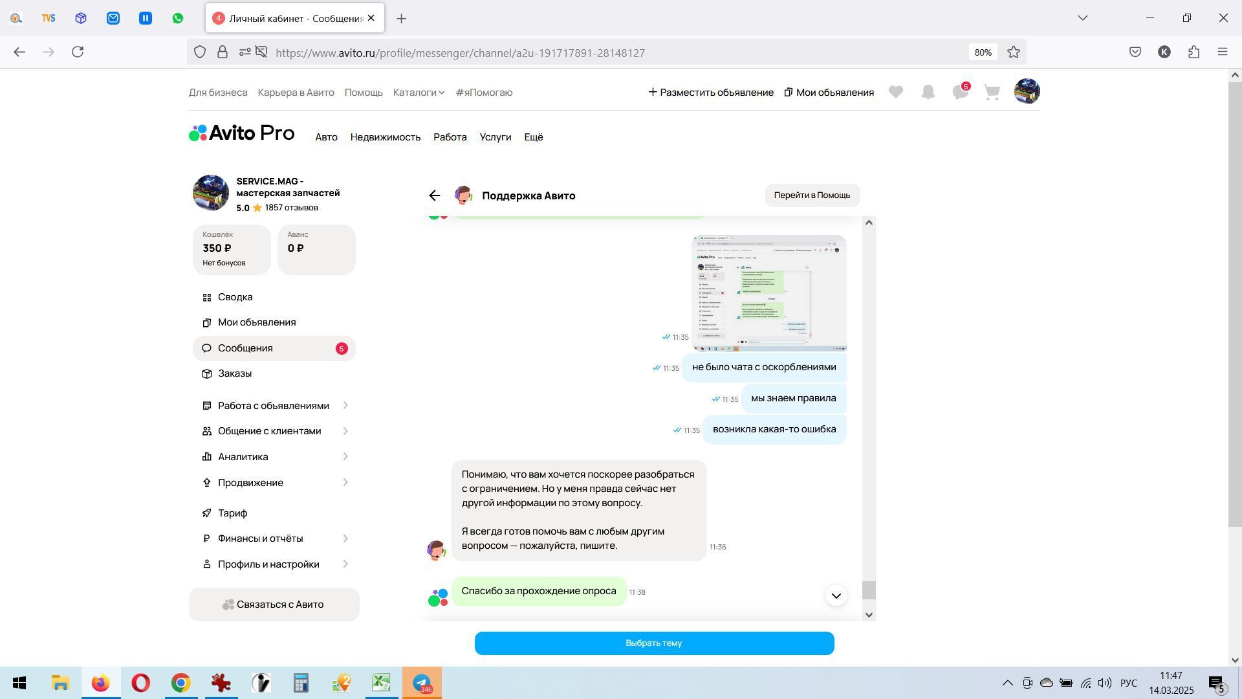Open Для бизнеса link
1242x699 pixels.
coord(218,93)
